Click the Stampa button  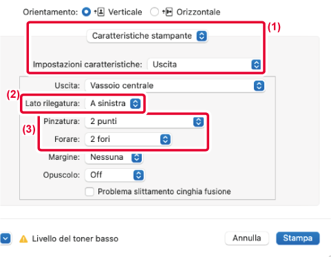[298, 238]
